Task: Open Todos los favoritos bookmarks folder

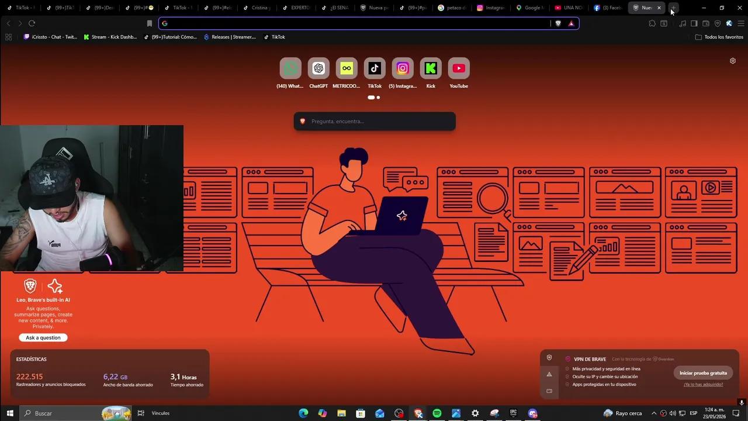Action: [719, 37]
